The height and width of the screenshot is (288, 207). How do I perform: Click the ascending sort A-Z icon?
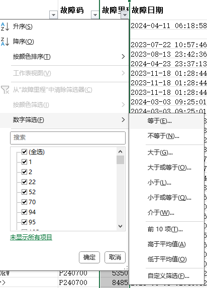5,27
